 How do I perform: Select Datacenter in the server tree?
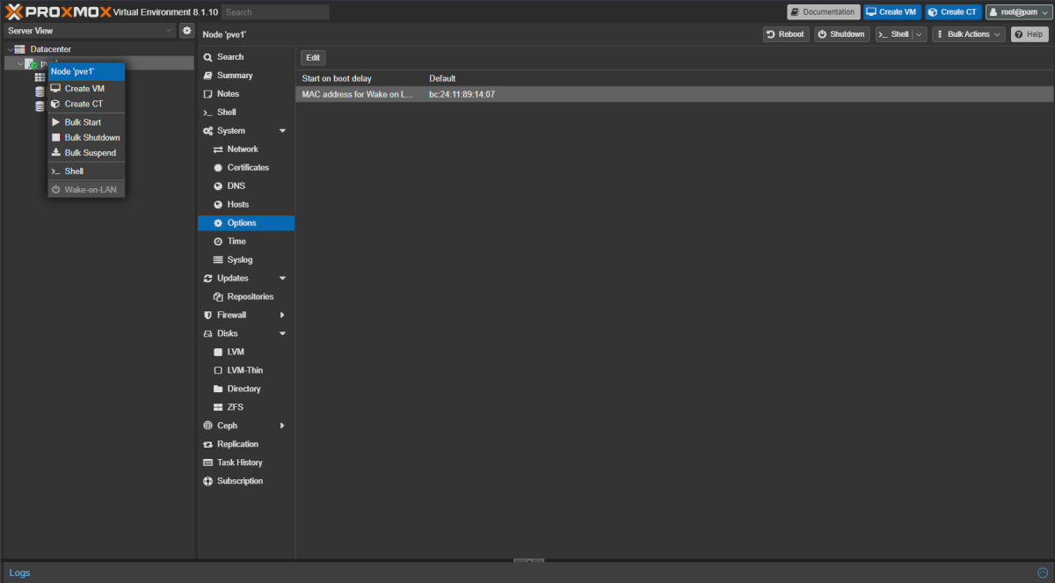(51, 49)
